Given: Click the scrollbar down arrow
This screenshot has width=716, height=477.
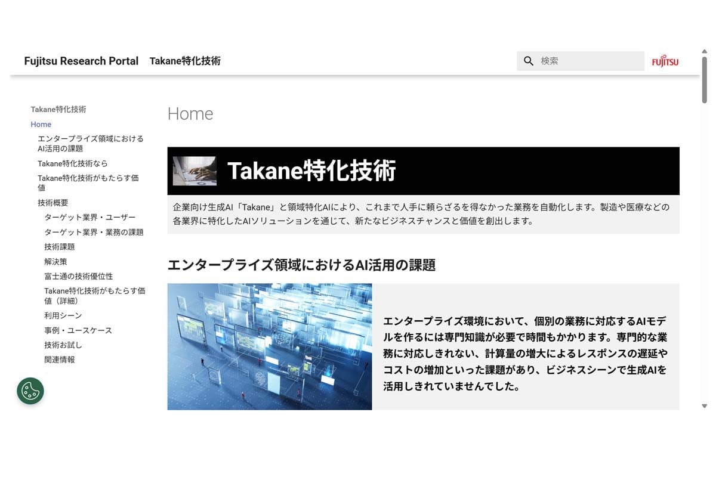Looking at the screenshot, I should tap(704, 406).
